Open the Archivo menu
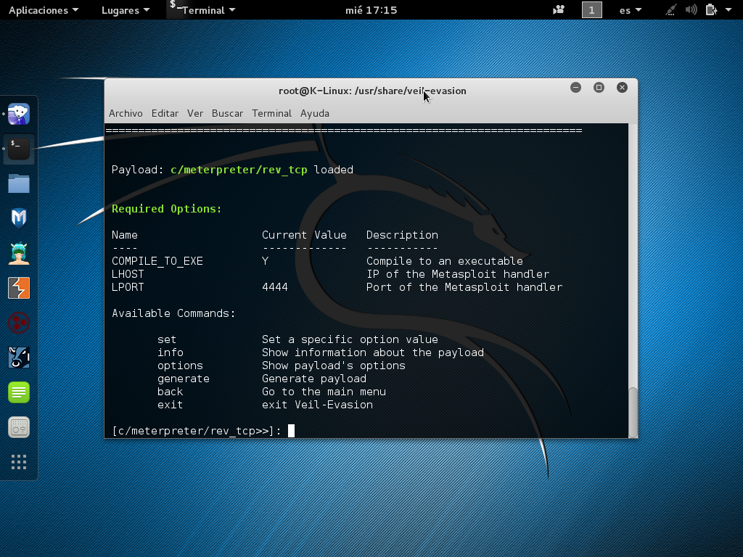Screen dimensions: 743x557 click(126, 113)
